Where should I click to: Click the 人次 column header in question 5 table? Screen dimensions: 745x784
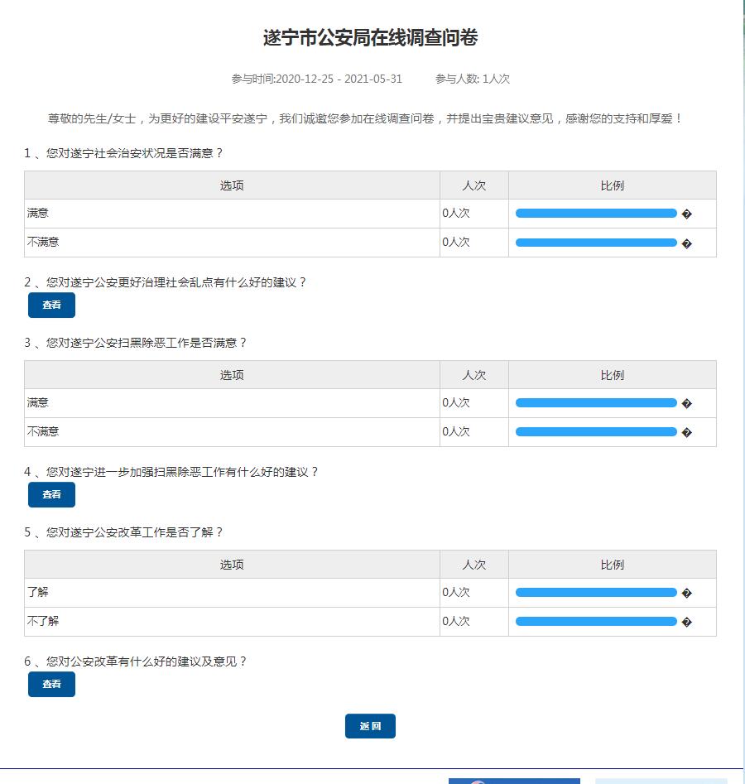coord(473,565)
